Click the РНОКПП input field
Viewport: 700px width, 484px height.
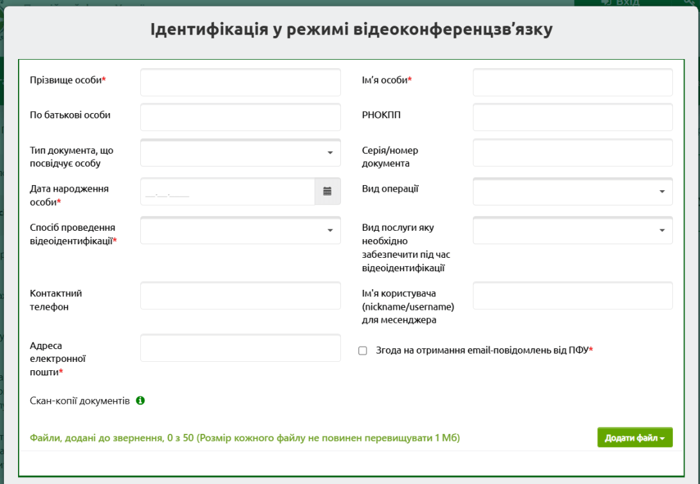572,116
